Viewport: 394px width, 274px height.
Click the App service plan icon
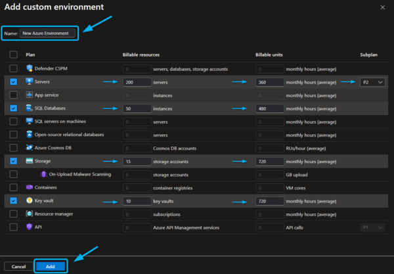pyautogui.click(x=30, y=95)
